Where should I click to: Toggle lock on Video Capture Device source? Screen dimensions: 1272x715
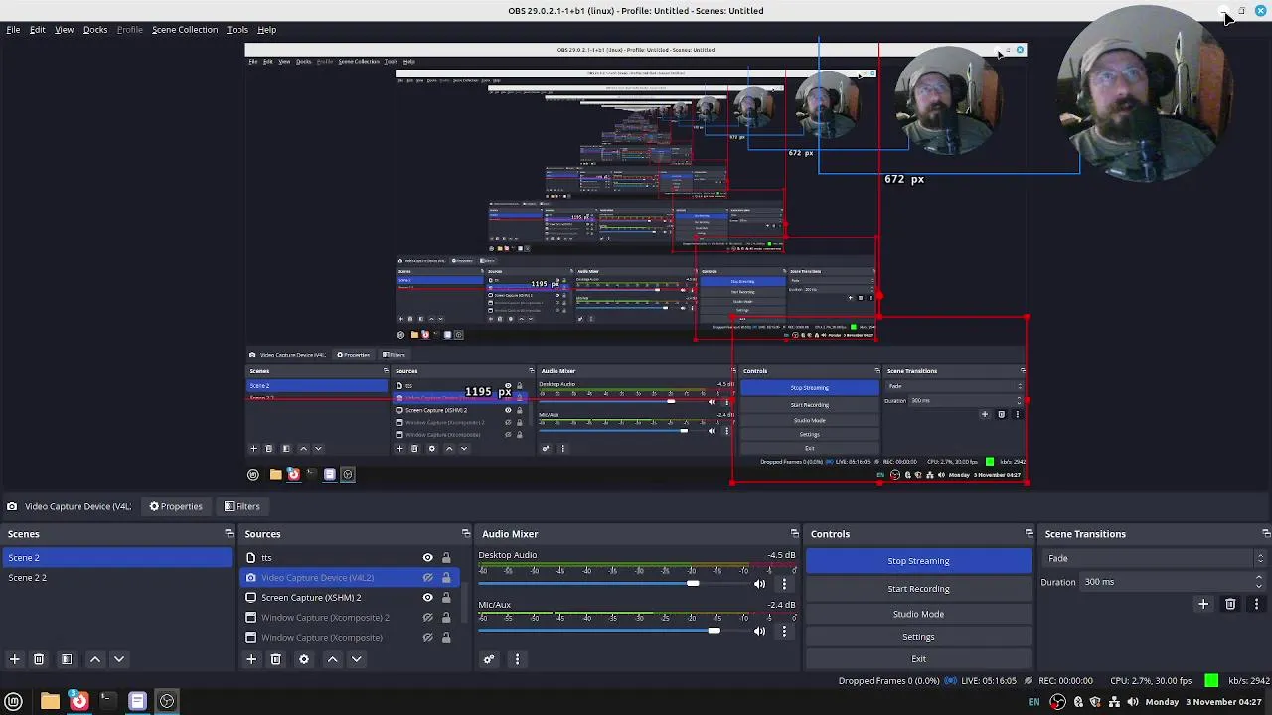[x=446, y=578]
